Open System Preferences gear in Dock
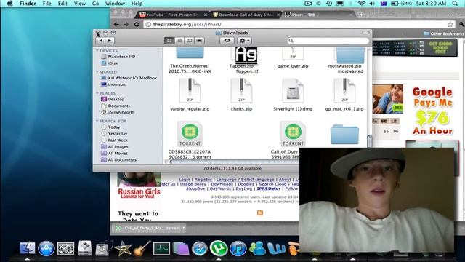This screenshot has height=262, width=465. pyautogui.click(x=65, y=248)
